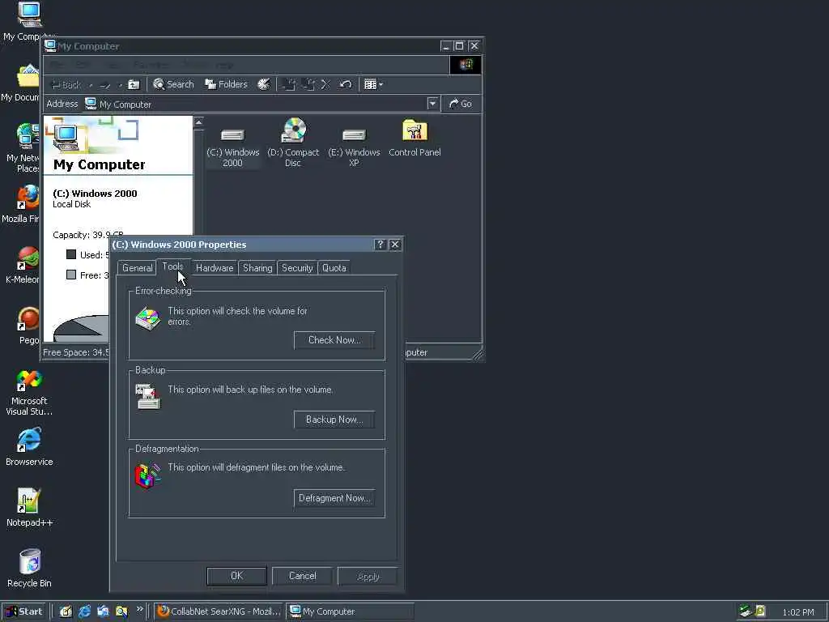Click the Forward arrow toolbar button
This screenshot has height=622, width=829.
(104, 84)
